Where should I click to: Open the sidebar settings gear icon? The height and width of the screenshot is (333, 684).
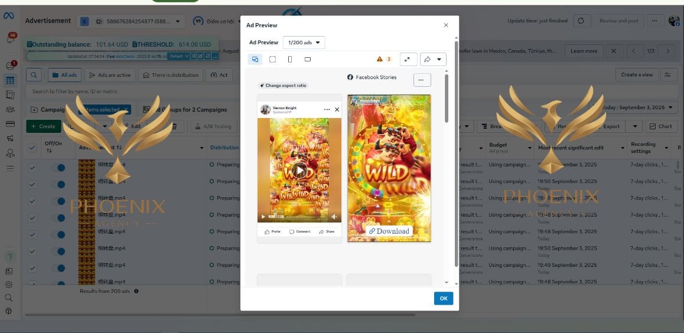click(9, 284)
